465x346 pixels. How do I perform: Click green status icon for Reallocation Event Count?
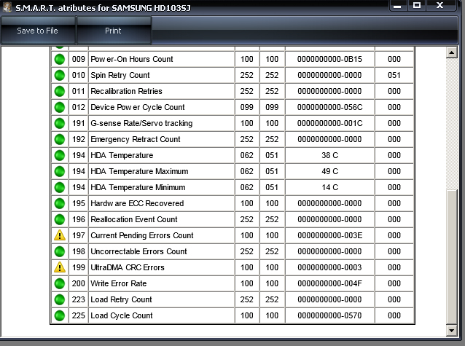tap(60, 219)
